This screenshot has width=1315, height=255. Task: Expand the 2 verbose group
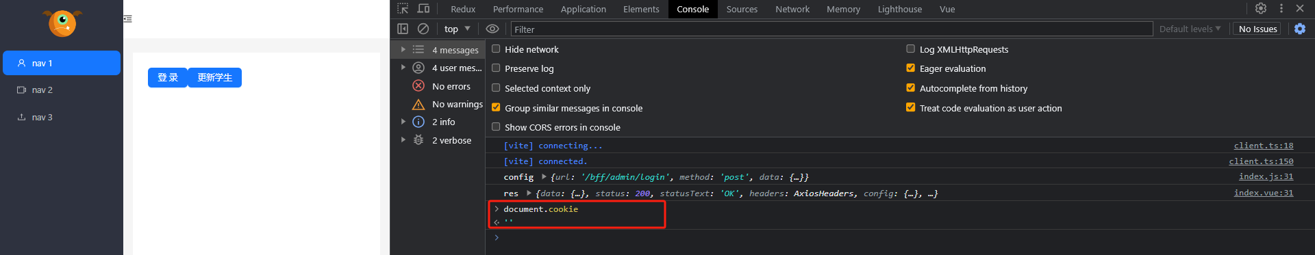(403, 140)
